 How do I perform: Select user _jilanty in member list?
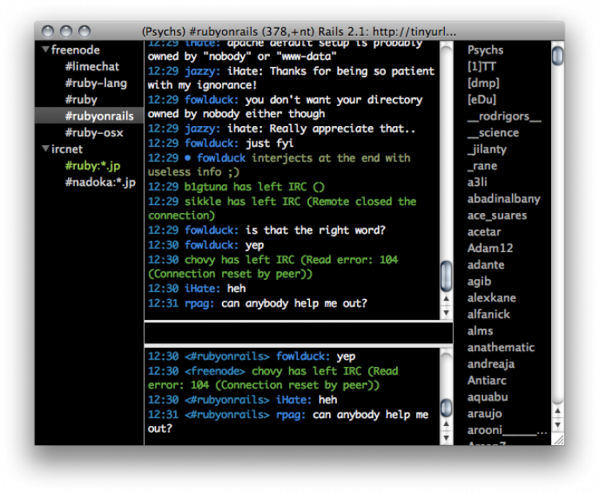487,149
